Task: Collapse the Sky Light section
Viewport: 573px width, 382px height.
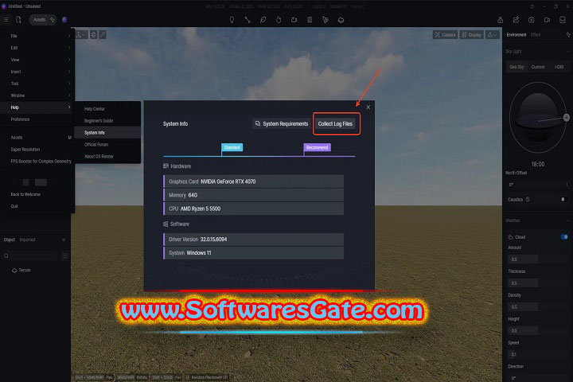Action: [x=568, y=52]
